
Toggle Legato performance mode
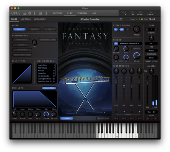21,45
